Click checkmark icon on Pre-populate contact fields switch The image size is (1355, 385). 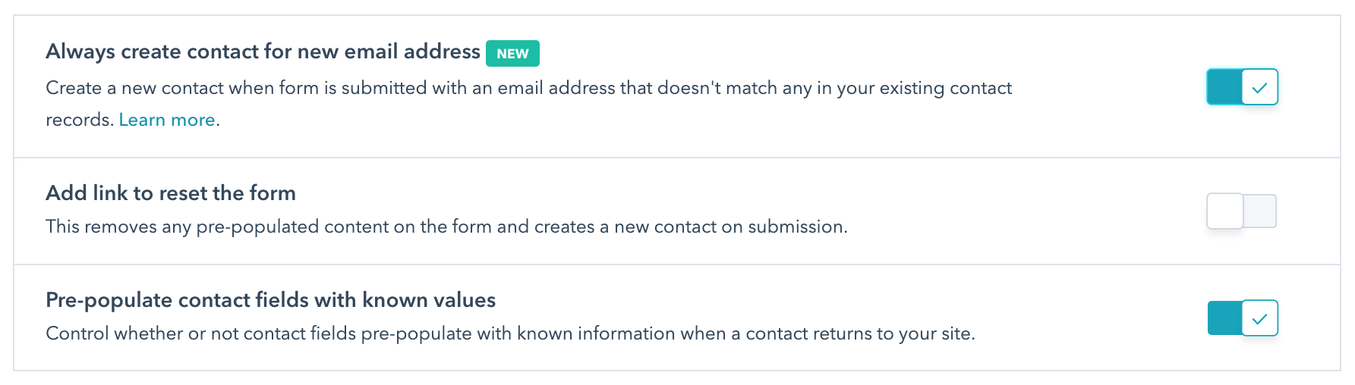point(1260,318)
